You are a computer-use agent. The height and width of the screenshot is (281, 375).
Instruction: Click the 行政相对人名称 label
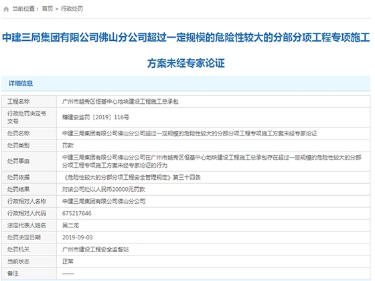pyautogui.click(x=27, y=201)
